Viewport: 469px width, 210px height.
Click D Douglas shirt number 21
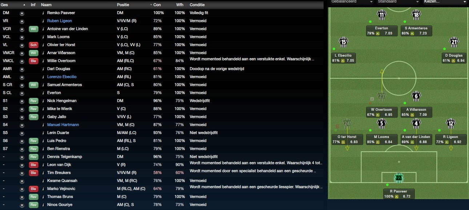click(x=454, y=42)
